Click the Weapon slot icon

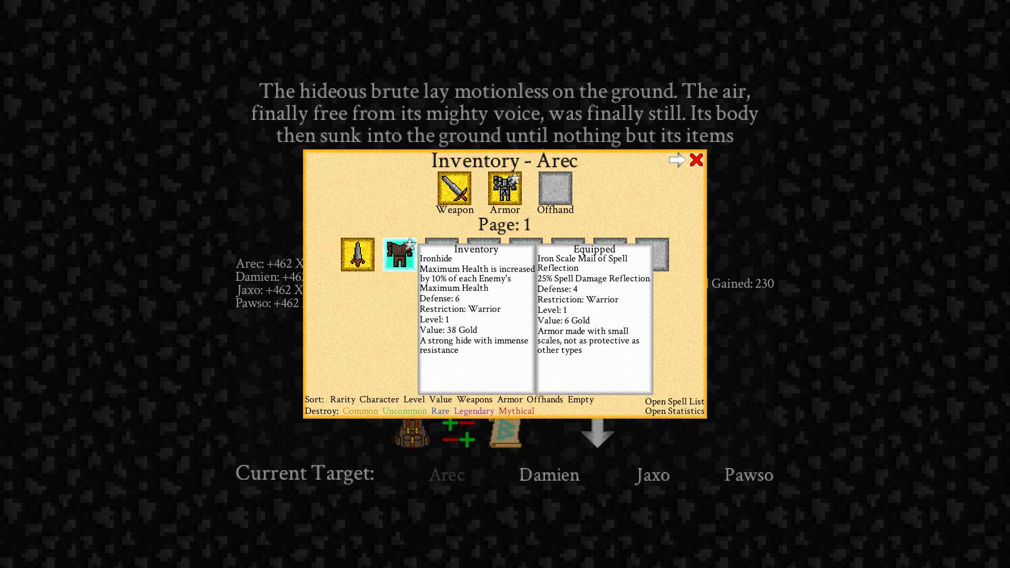pyautogui.click(x=453, y=187)
